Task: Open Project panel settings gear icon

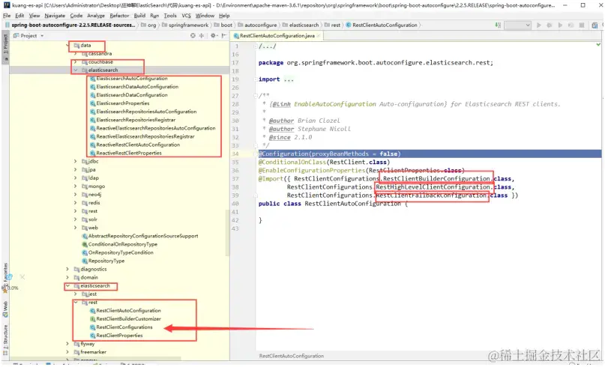Action: coord(213,35)
